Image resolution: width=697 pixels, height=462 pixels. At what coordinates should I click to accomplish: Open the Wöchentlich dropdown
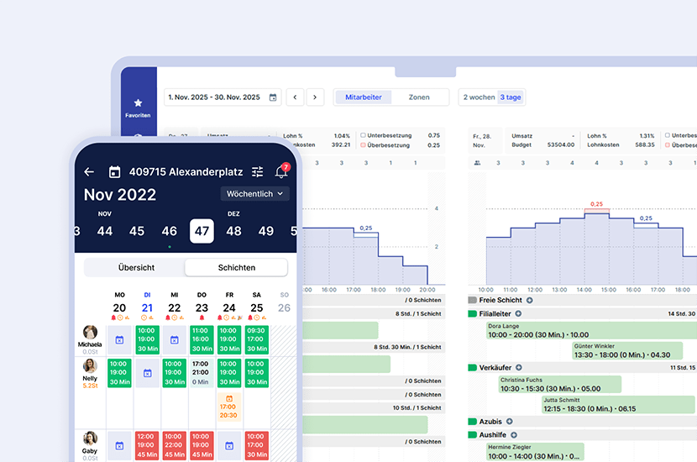pos(255,194)
